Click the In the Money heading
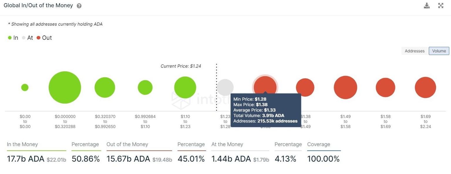This screenshot has height=174, width=451. (x=22, y=144)
